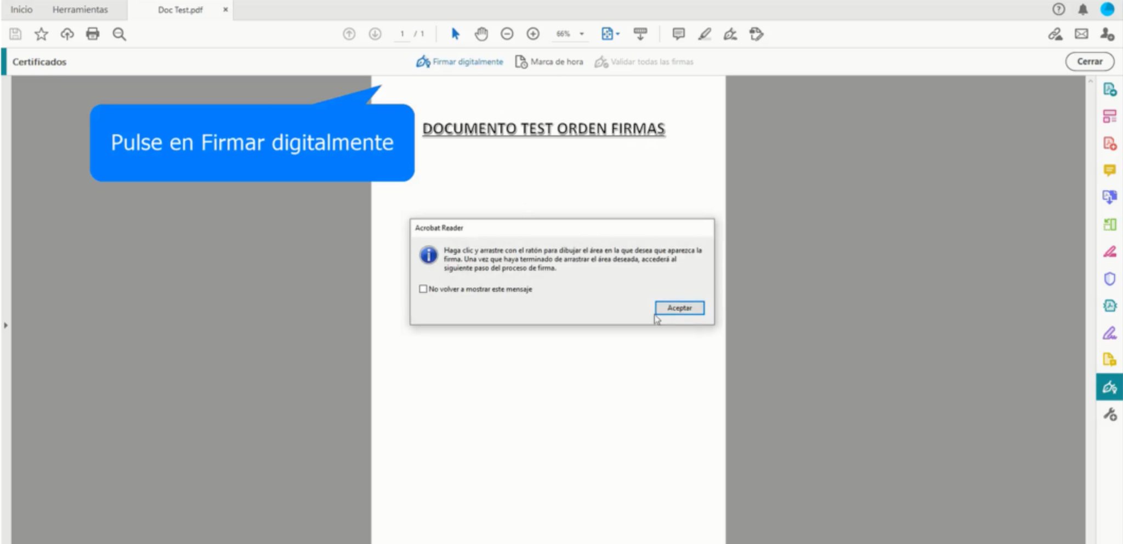Image resolution: width=1123 pixels, height=544 pixels.
Task: Open the search magnifier tool
Action: click(x=120, y=34)
